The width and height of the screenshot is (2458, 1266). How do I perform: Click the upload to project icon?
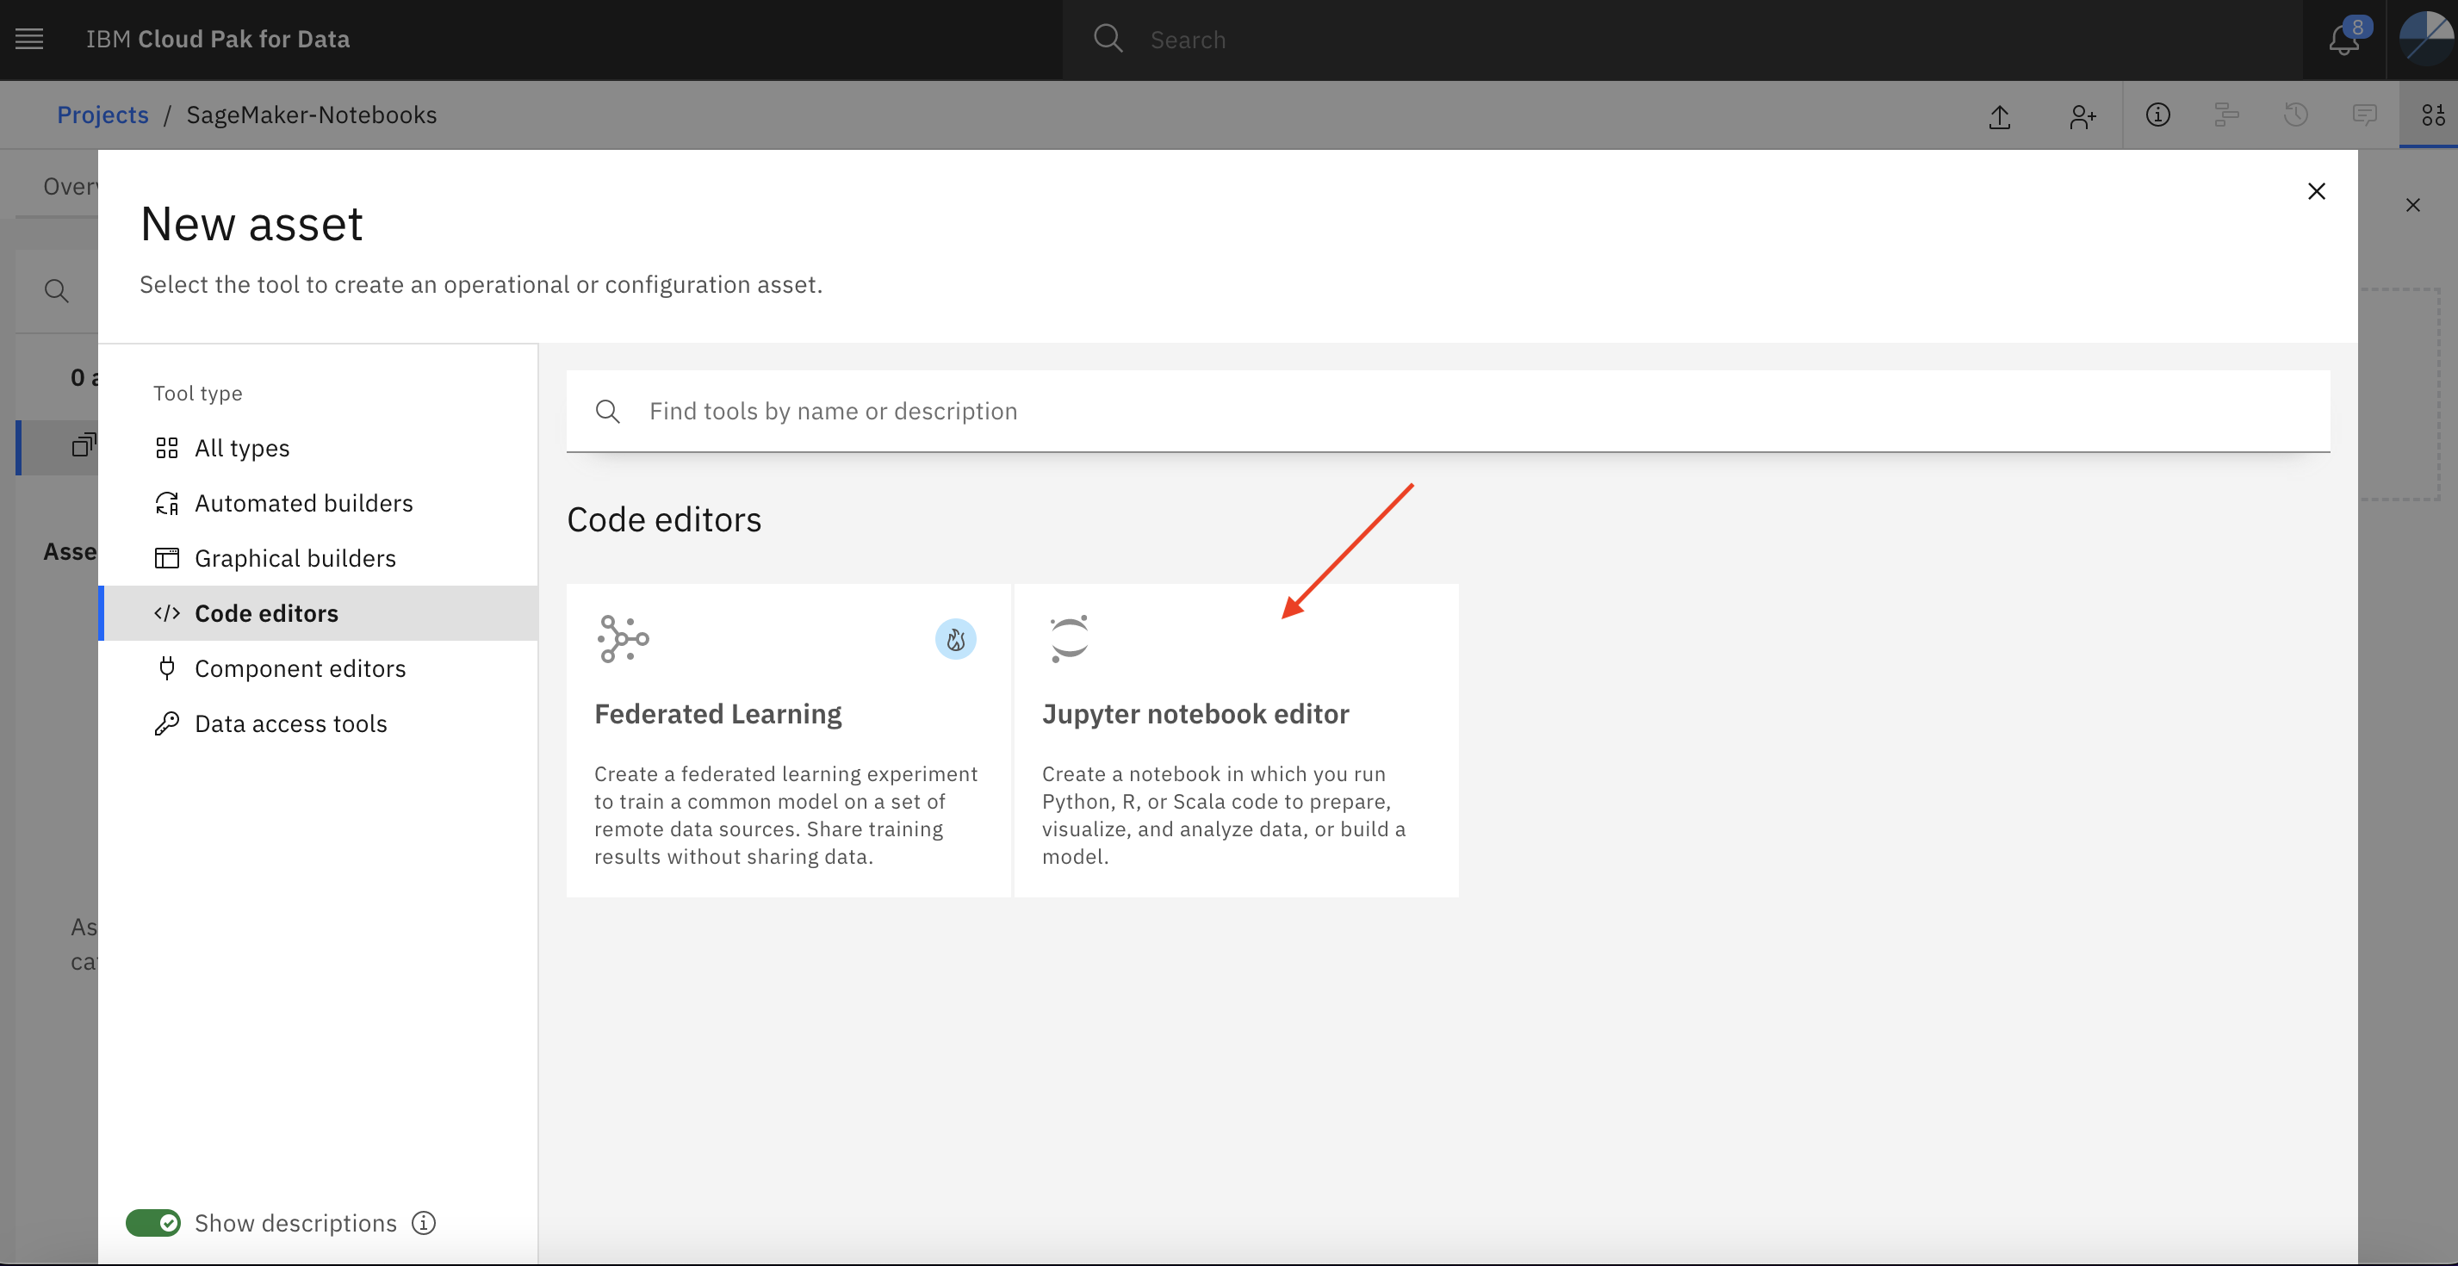pos(2000,115)
